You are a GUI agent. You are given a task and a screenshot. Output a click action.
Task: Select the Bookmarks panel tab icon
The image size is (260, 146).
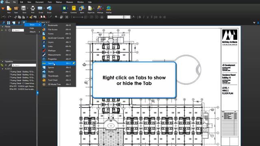tap(4, 23)
